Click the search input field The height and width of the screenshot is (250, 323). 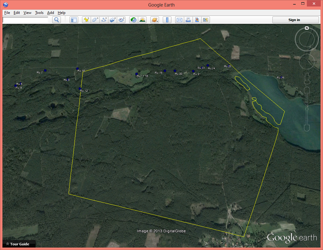point(25,20)
